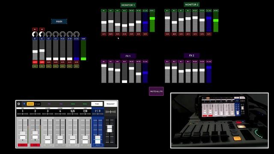Click the MAIN section IN 5/6 knob
Viewport: 274px width, 154px height.
pos(63,34)
